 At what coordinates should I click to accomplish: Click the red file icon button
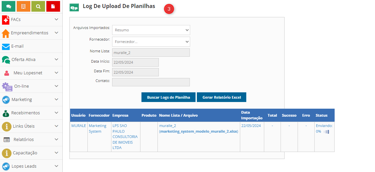[x=53, y=6]
